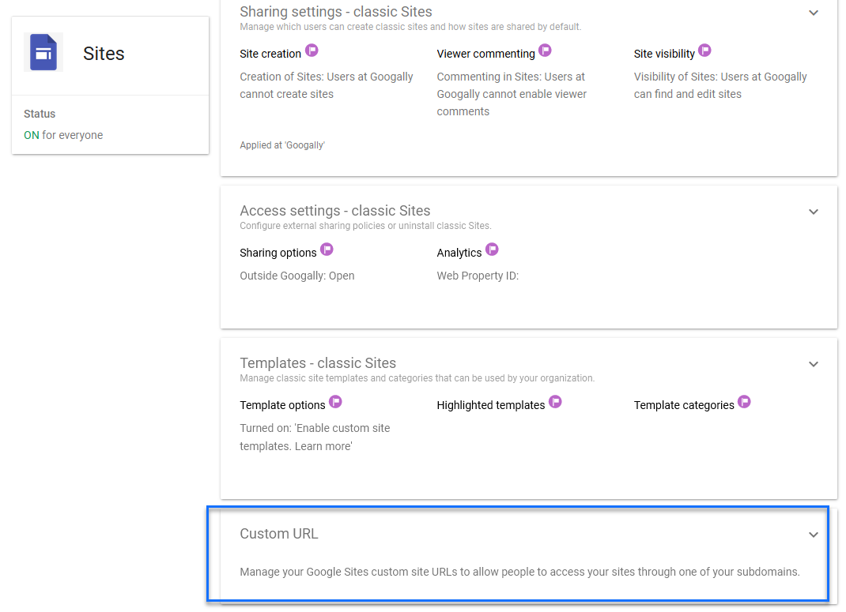Click the Highlighted templates setting

(x=490, y=404)
